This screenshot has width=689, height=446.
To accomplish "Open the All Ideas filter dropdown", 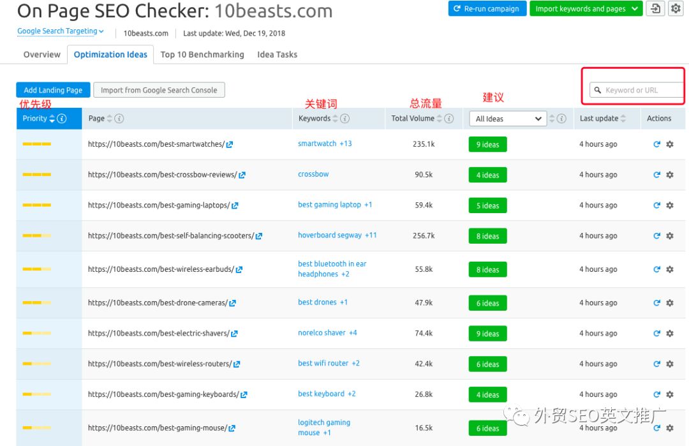I will (508, 119).
